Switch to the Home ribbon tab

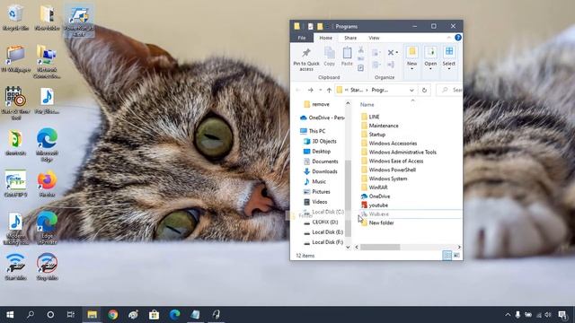tap(325, 38)
